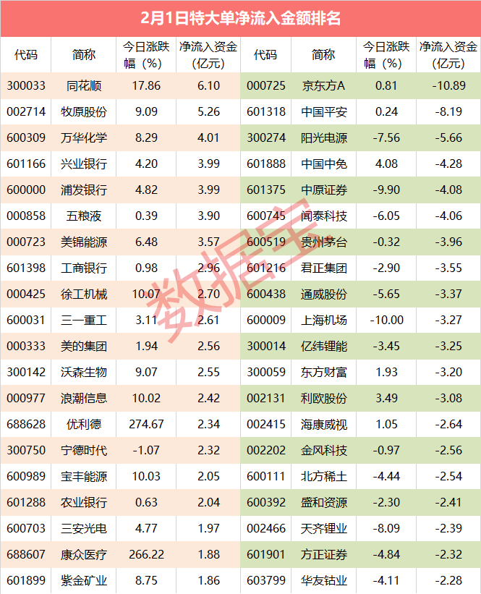Click stock name 中国平安
The width and height of the screenshot is (481, 594).
coord(324,111)
